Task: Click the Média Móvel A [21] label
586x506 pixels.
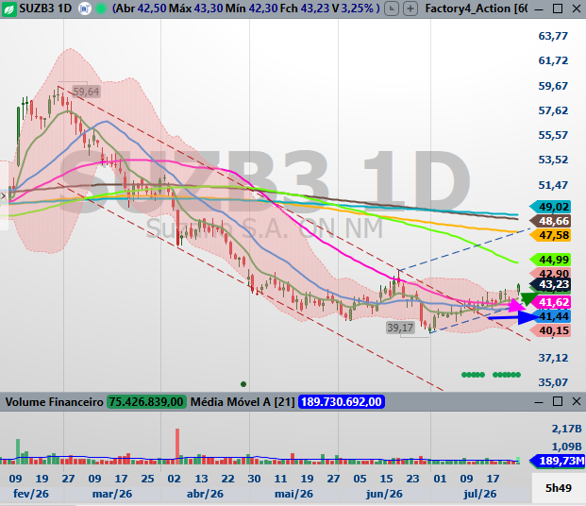Action: (x=243, y=402)
